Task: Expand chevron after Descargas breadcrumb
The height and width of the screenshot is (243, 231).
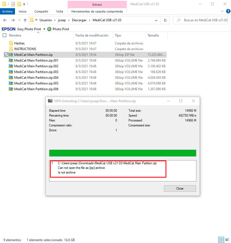Action: (89, 20)
